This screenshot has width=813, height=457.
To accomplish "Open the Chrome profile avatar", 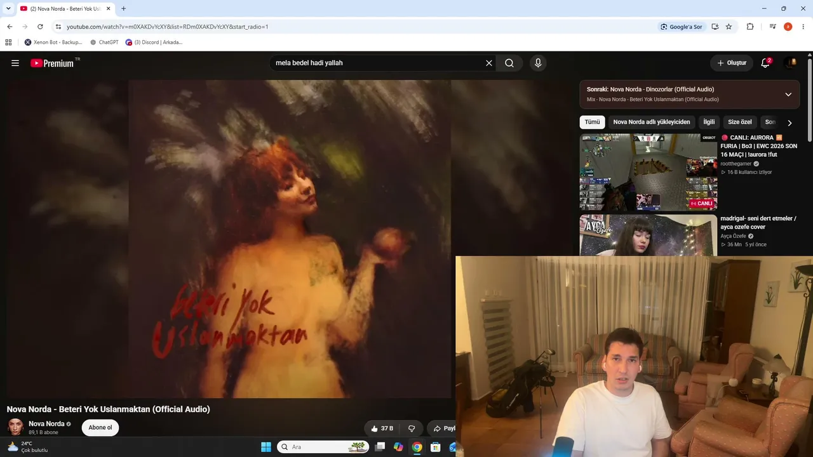I will click(788, 27).
